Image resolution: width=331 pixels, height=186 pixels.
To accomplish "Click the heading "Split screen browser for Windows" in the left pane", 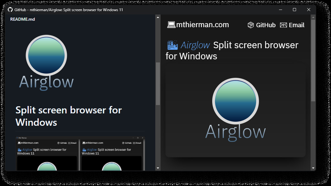I will tap(69, 116).
